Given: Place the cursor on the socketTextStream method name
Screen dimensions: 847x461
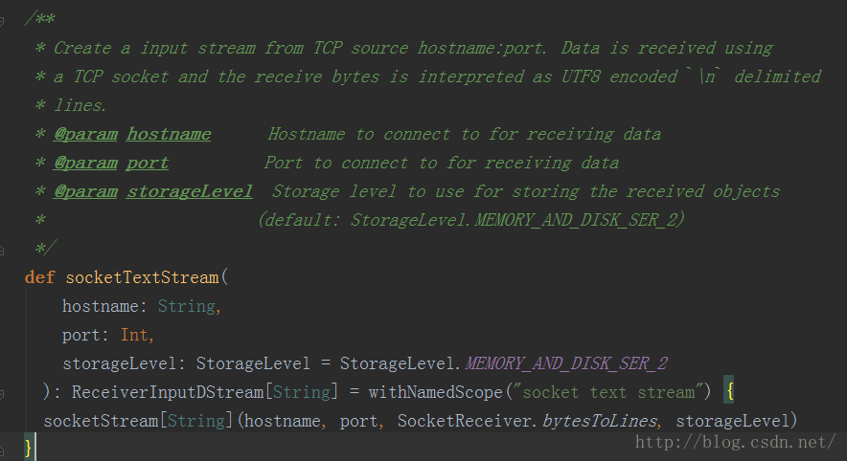Looking at the screenshot, I should (142, 277).
